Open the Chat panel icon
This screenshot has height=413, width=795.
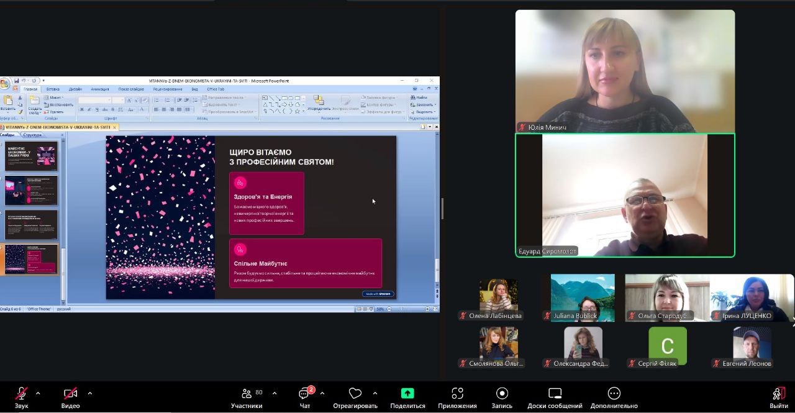(304, 394)
